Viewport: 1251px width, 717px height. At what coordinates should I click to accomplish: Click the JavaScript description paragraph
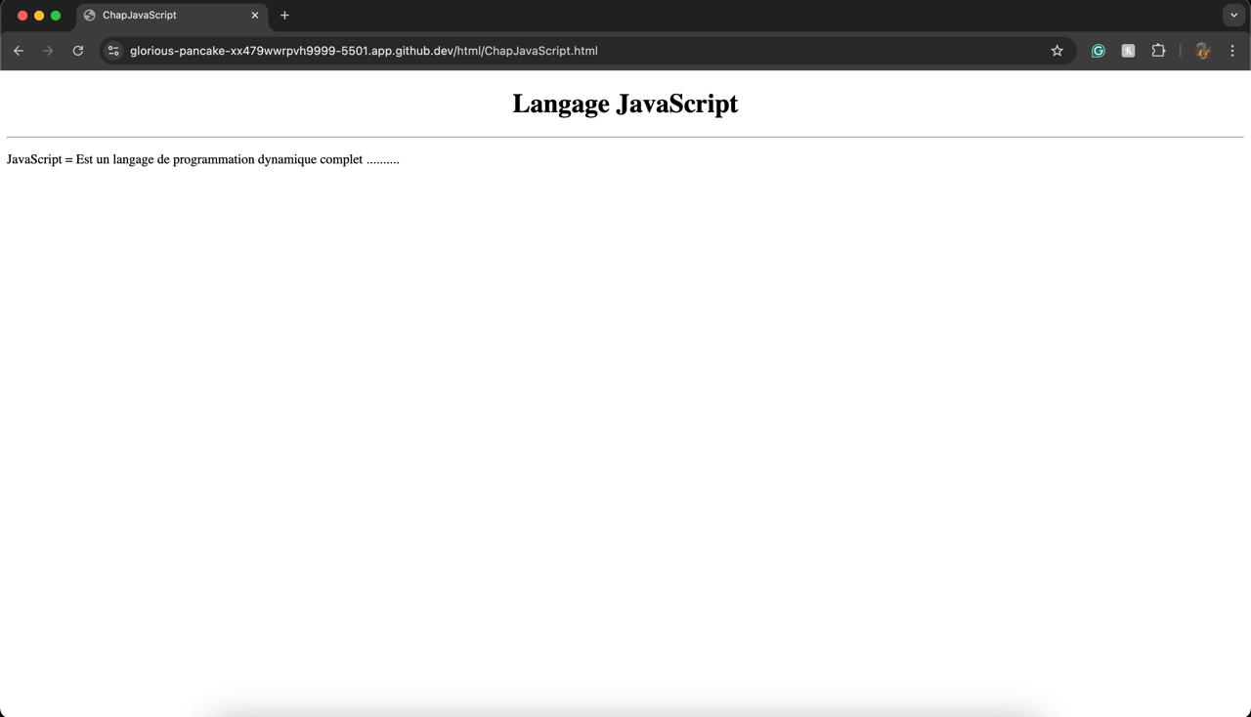202,159
